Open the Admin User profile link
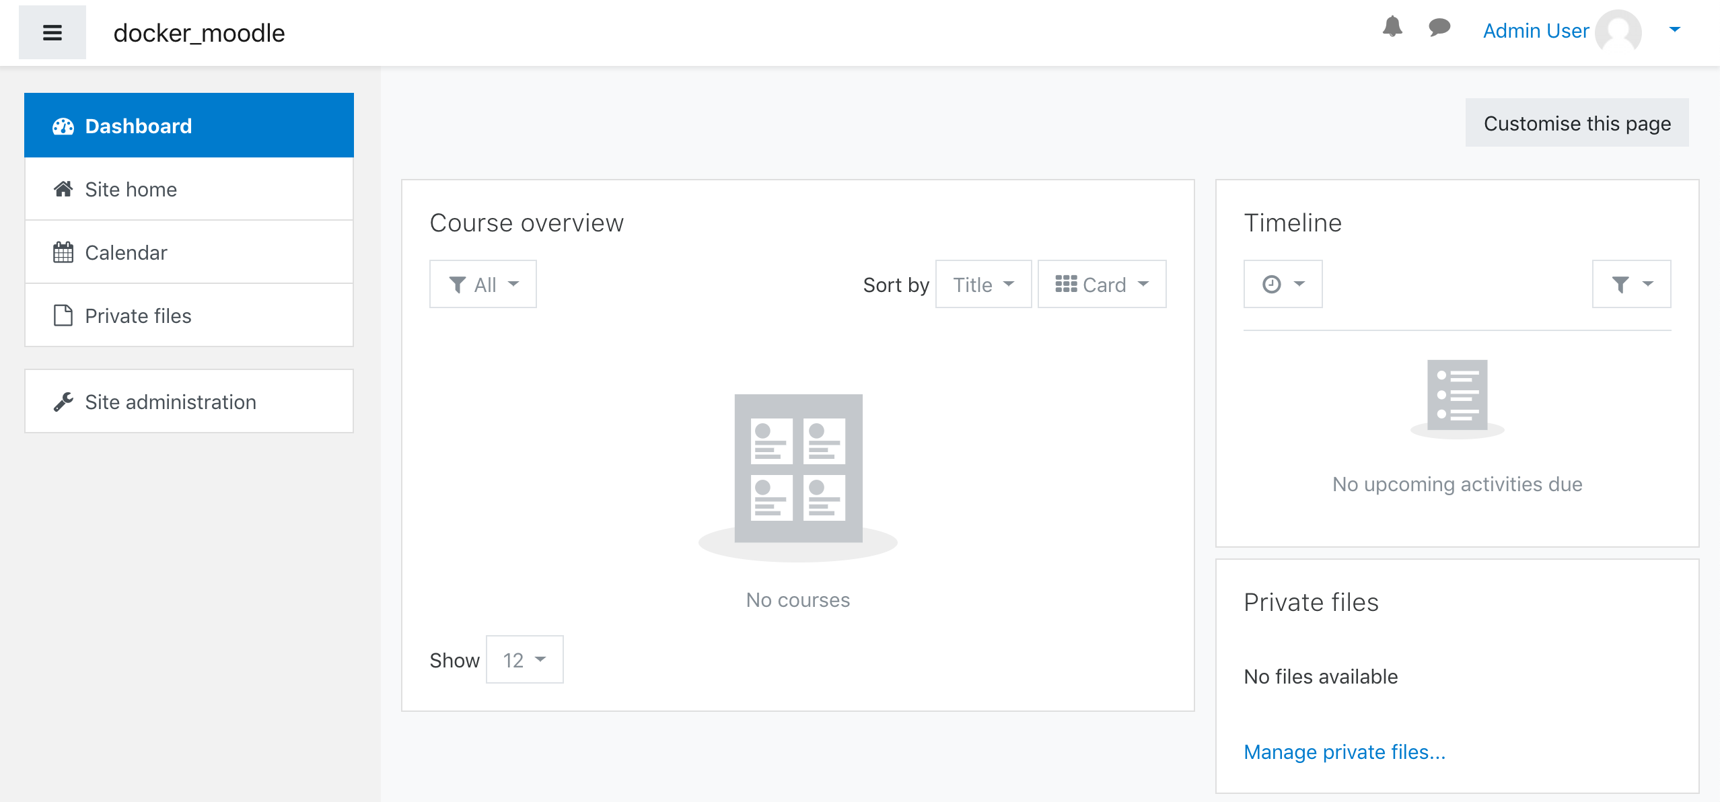The image size is (1720, 802). pyautogui.click(x=1536, y=31)
